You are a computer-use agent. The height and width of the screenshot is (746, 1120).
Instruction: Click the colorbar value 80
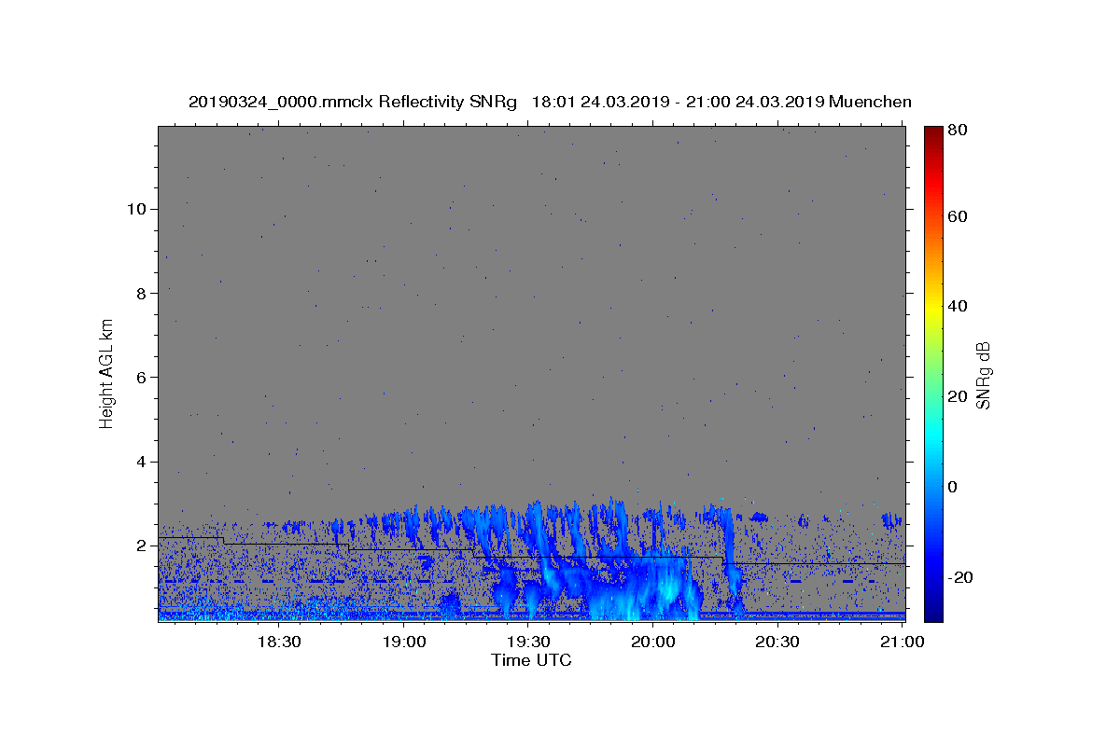click(x=958, y=131)
